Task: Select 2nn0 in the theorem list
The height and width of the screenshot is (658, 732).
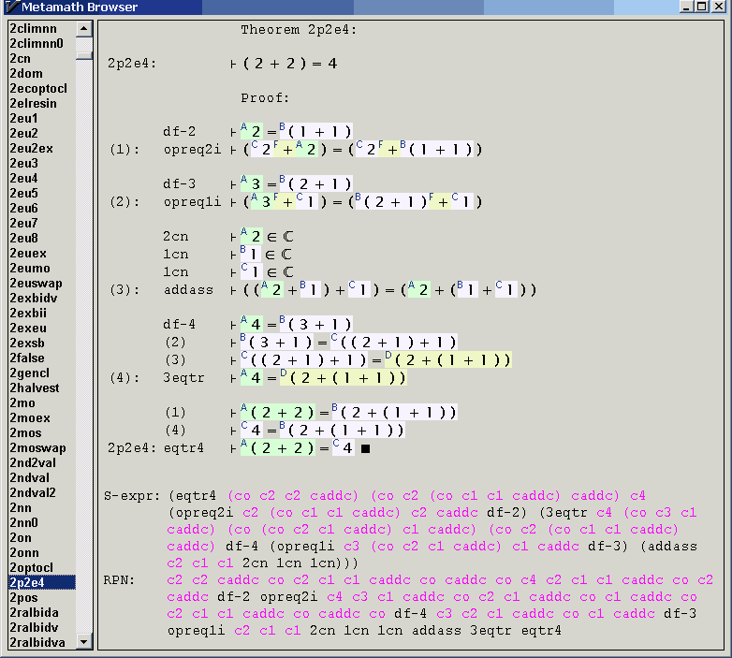Action: (23, 522)
